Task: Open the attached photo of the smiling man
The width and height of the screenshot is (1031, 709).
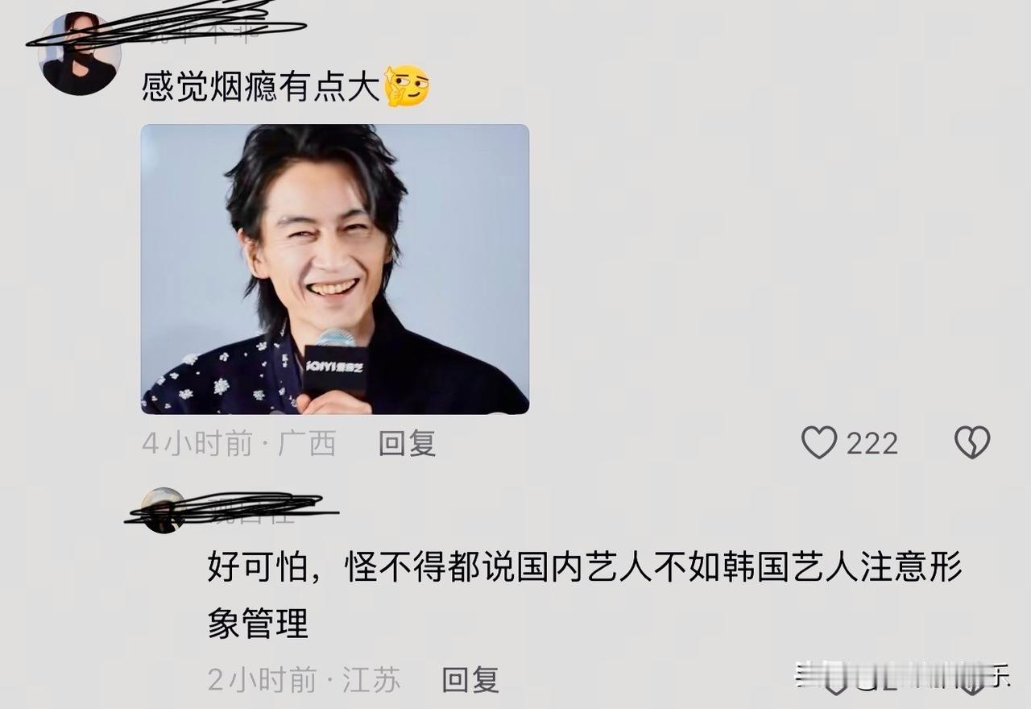Action: pyautogui.click(x=335, y=269)
